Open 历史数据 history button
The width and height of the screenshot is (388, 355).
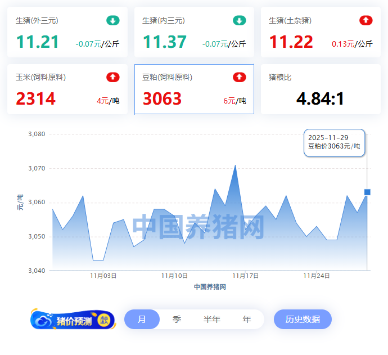coord(303,320)
